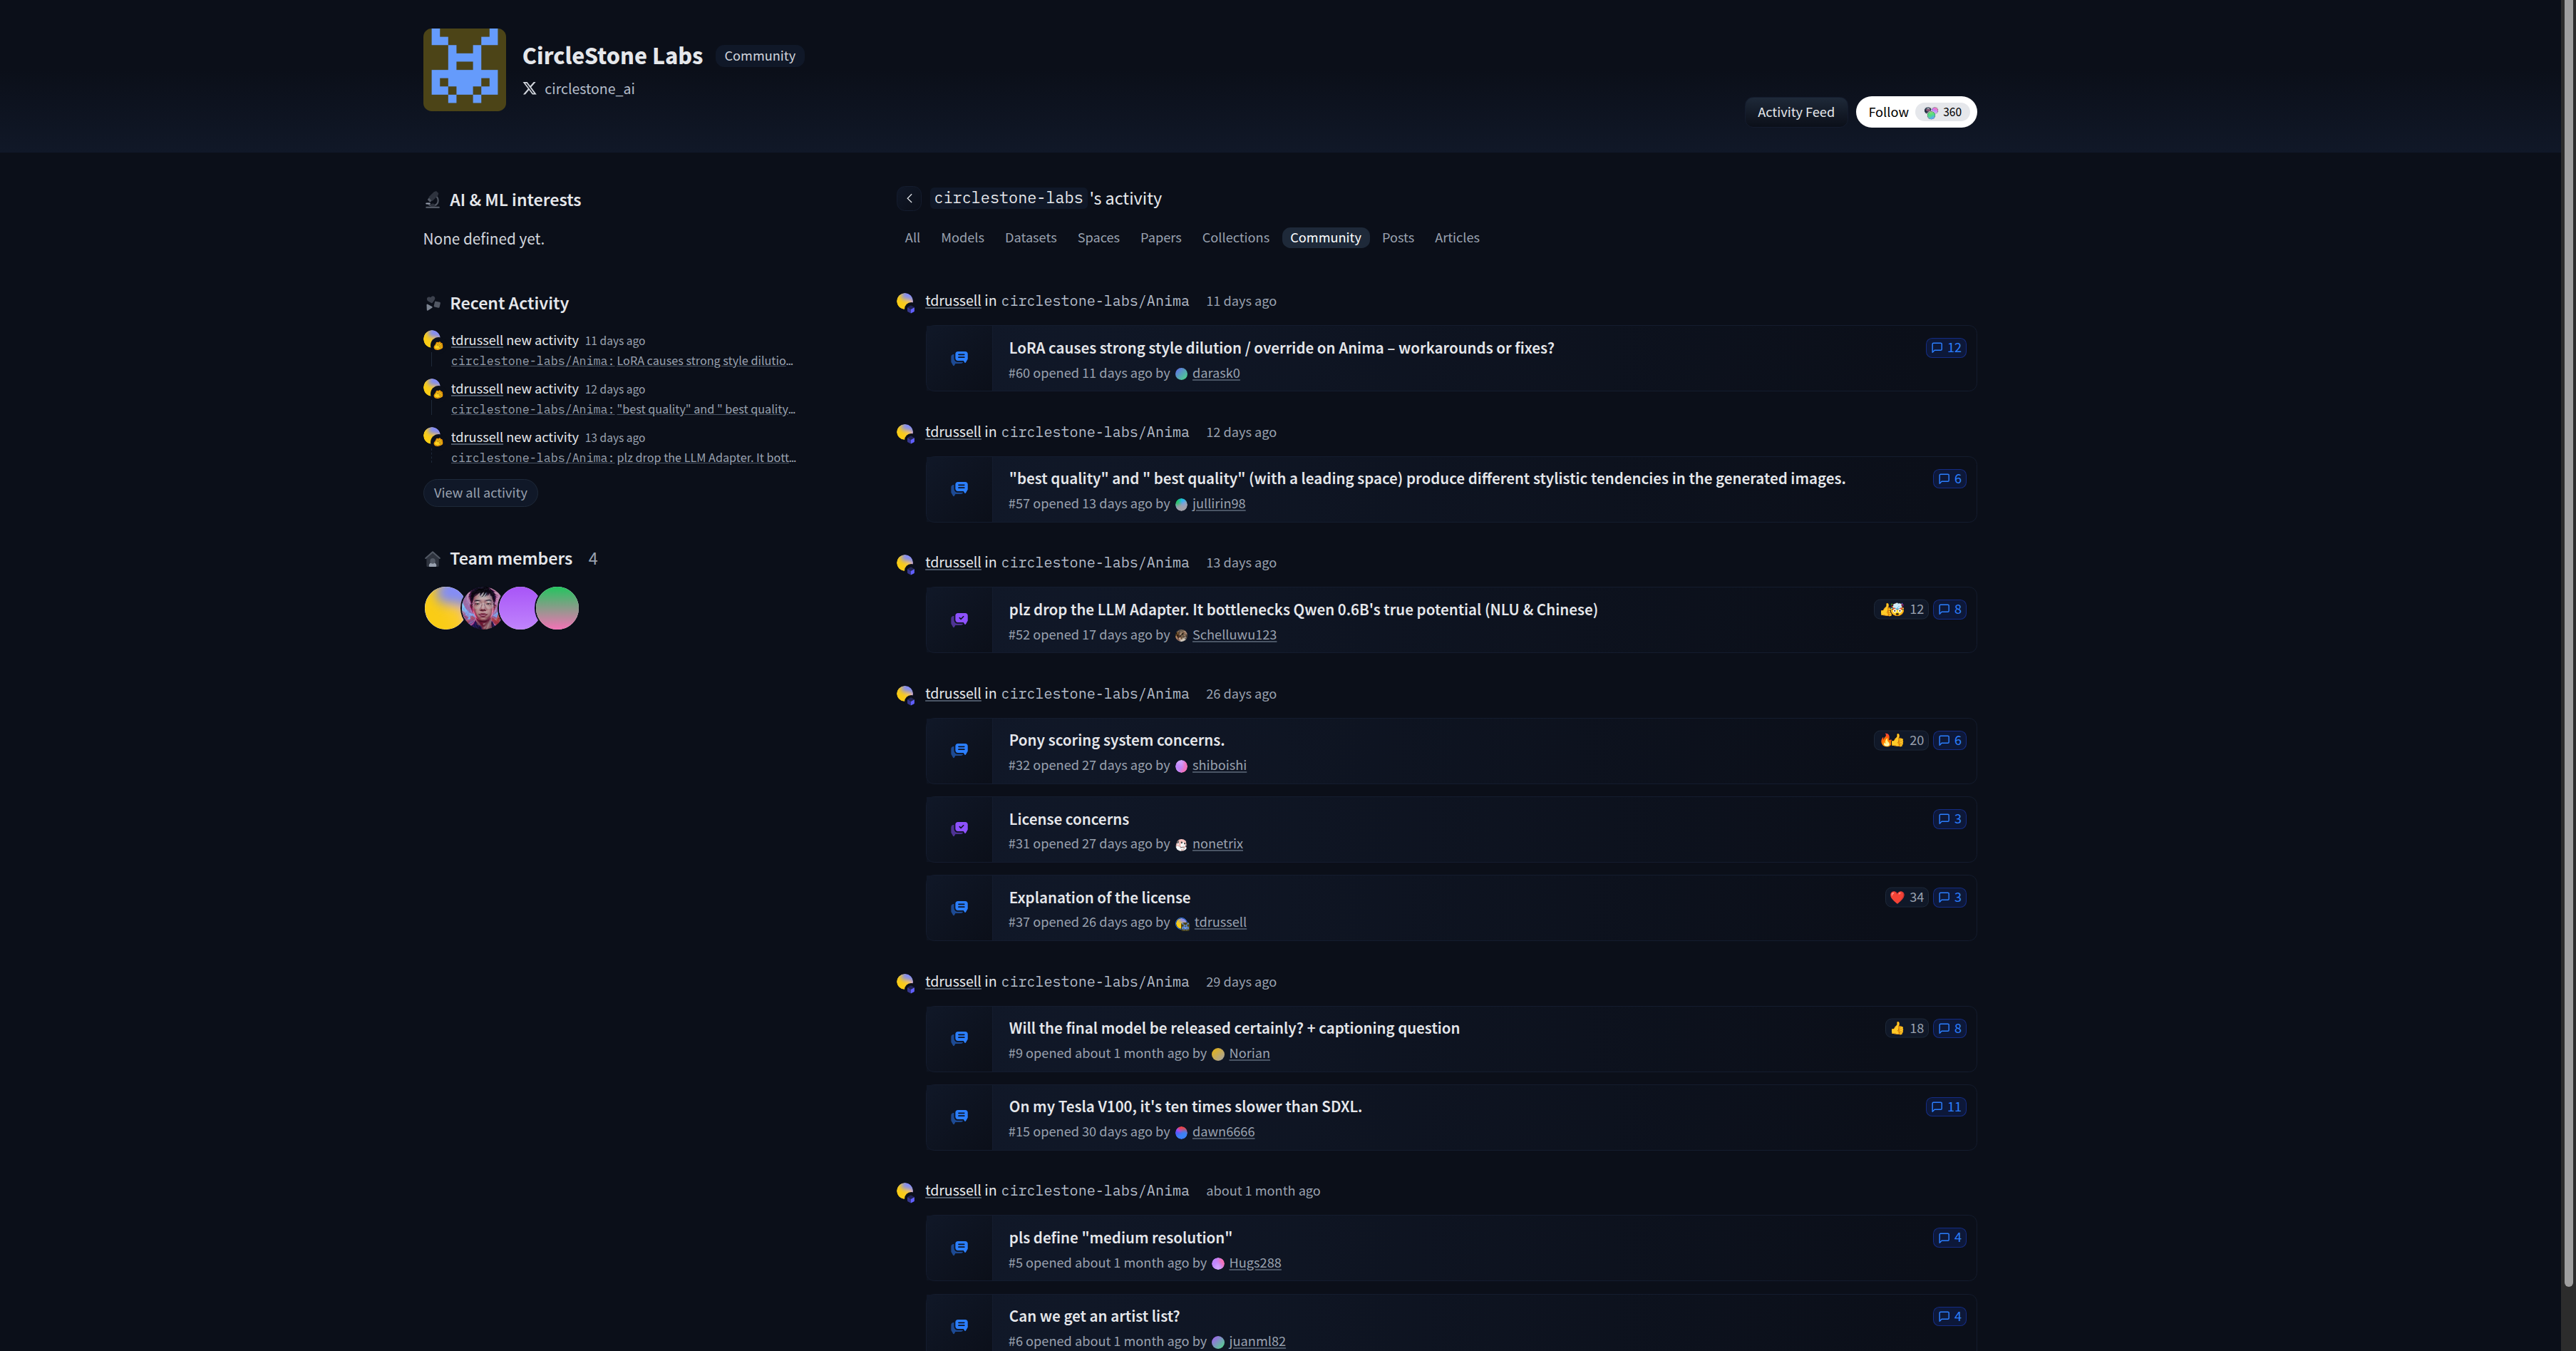Image resolution: width=2576 pixels, height=1351 pixels.
Task: Open user darask0's profile link
Action: (x=1215, y=373)
